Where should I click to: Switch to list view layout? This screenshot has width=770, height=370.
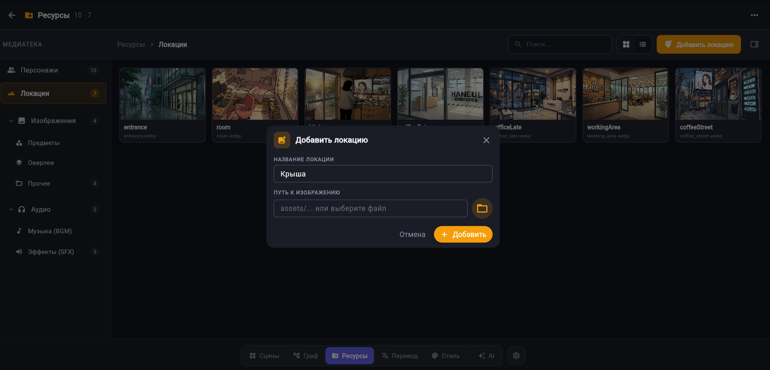(x=643, y=44)
